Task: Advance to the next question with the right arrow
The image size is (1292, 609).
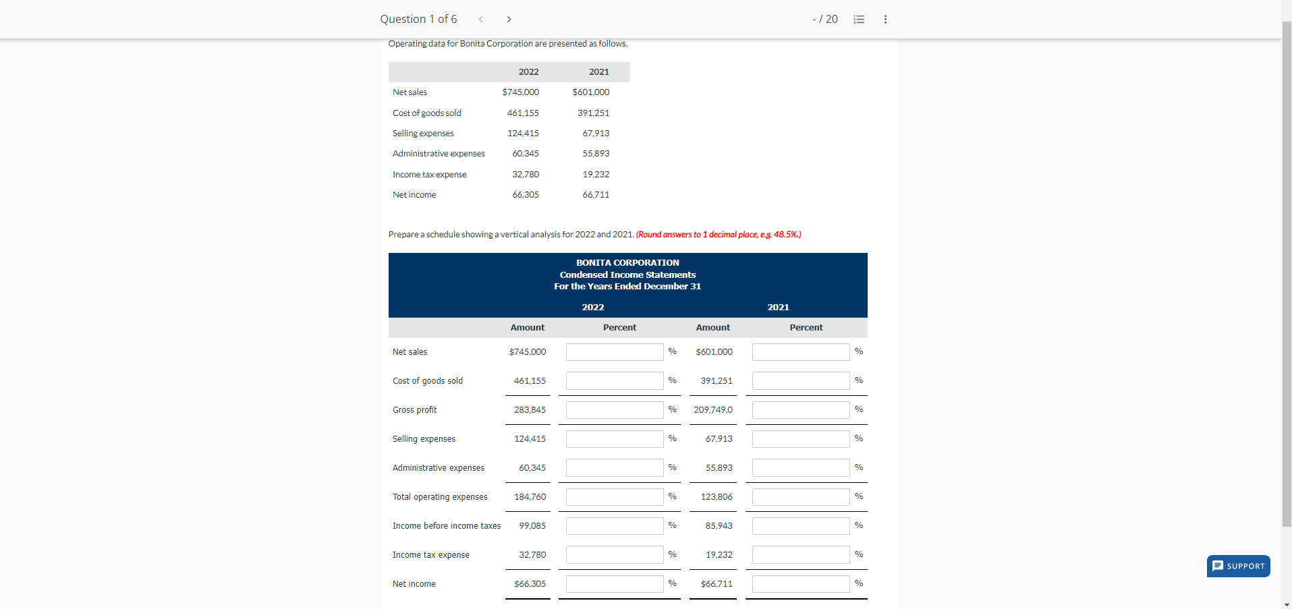Action: click(509, 19)
